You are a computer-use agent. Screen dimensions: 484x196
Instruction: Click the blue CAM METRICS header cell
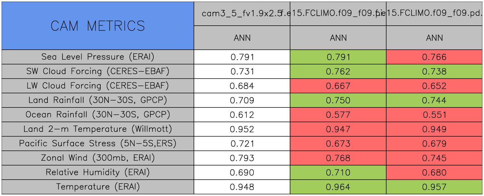pos(97,26)
